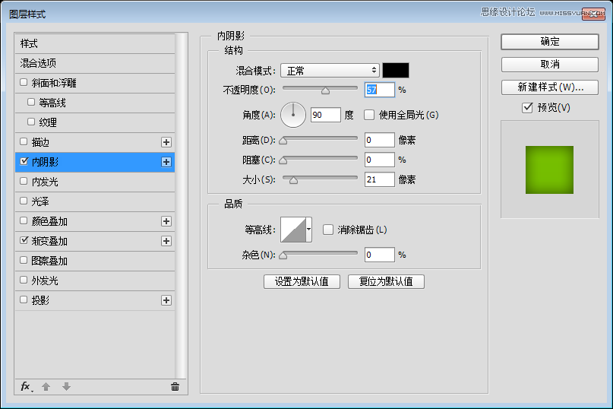Check 消除锯齿 option

(328, 230)
